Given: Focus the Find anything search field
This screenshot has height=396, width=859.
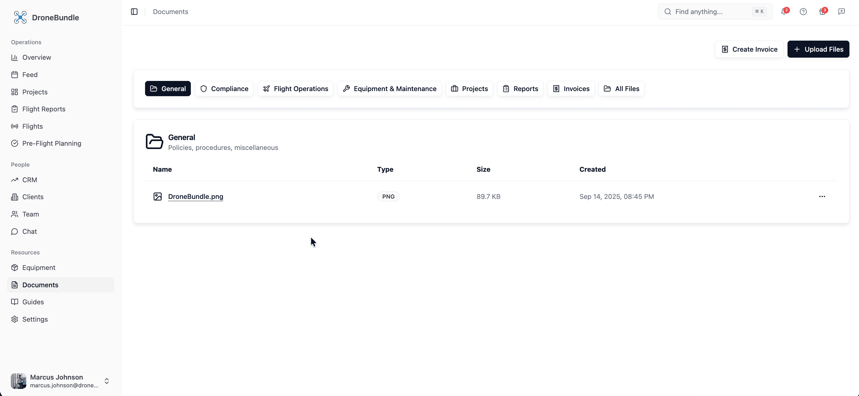Looking at the screenshot, I should point(710,12).
